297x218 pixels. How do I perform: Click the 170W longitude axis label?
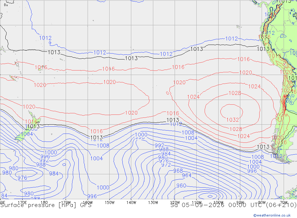(x=66, y=203)
